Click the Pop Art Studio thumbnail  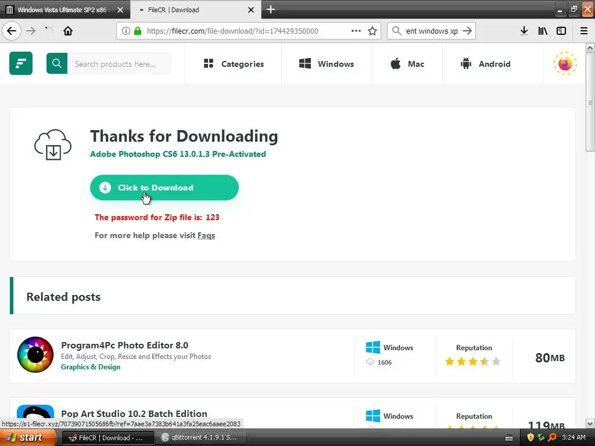tap(35, 416)
